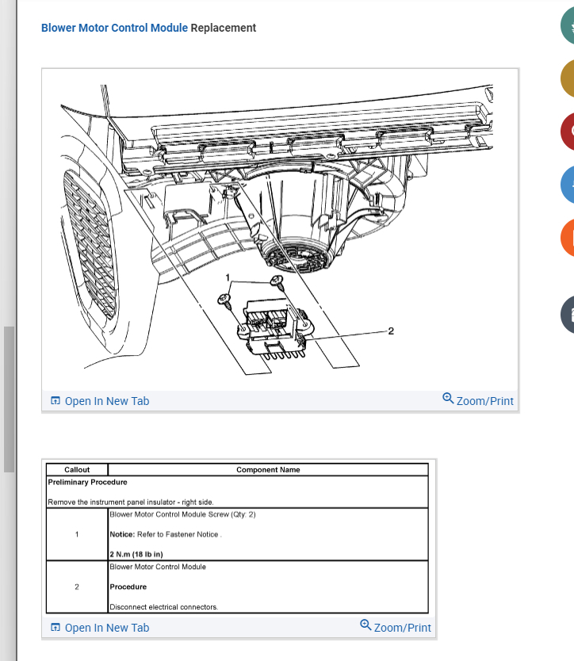Open the Blower Motor Control Module link
The width and height of the screenshot is (574, 661).
click(x=114, y=28)
